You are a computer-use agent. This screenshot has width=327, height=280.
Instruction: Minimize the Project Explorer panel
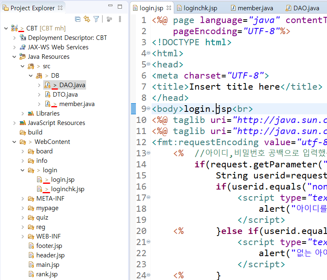pyautogui.click(x=110, y=6)
